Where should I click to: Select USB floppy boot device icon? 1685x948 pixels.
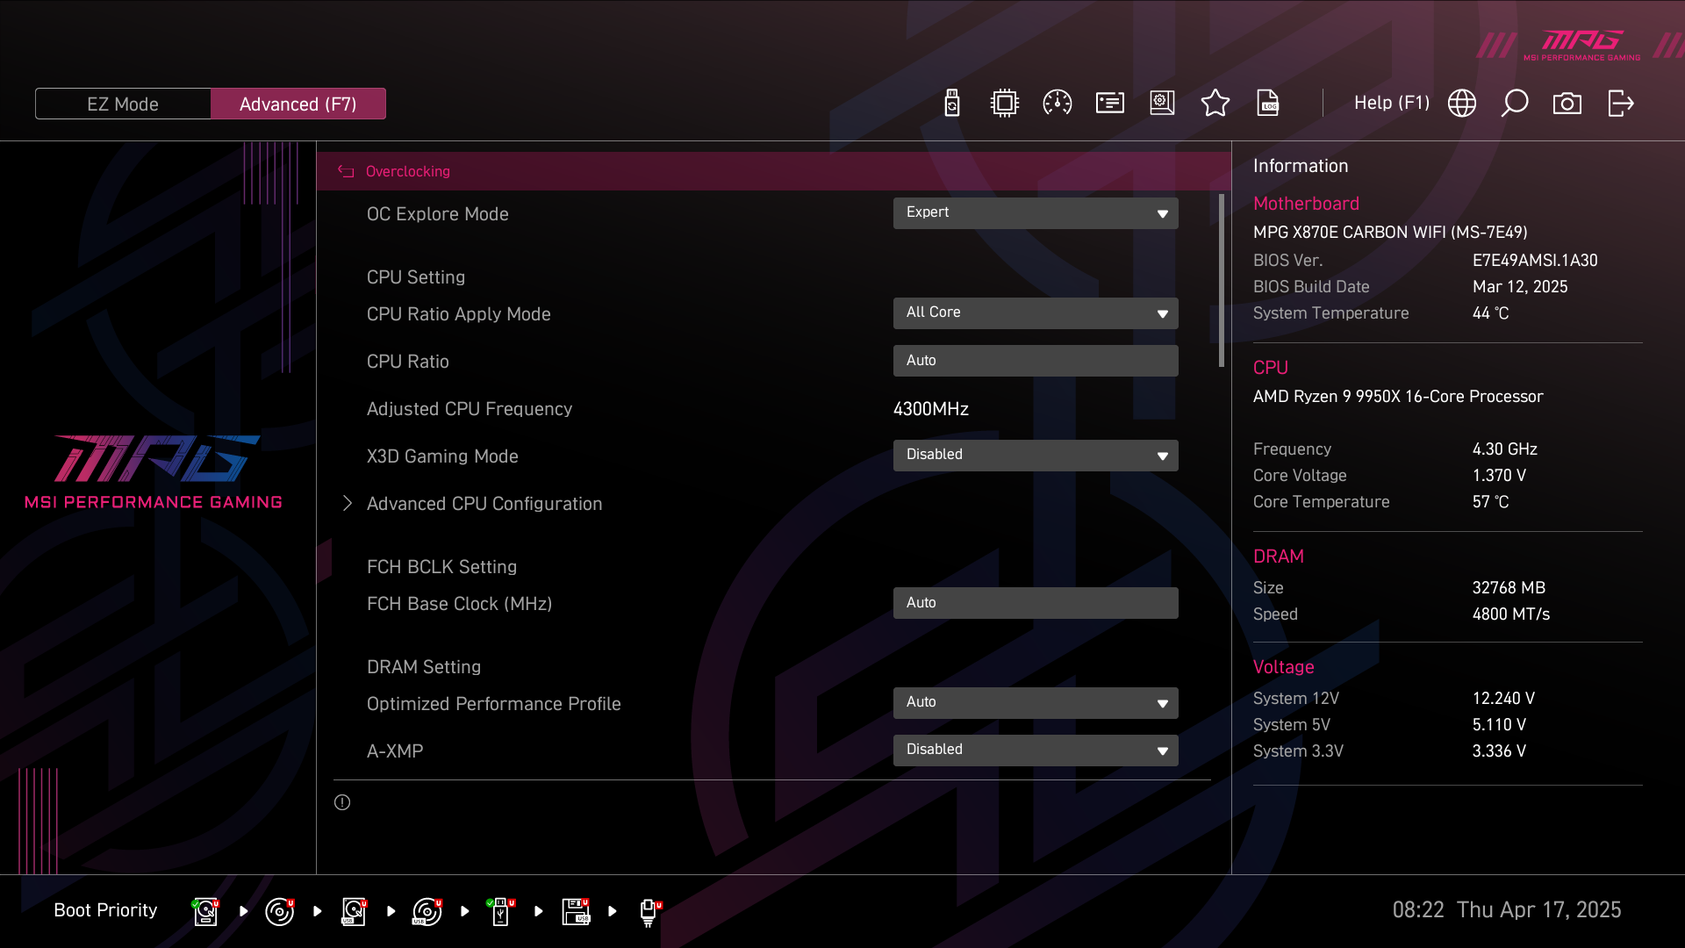pyautogui.click(x=576, y=911)
